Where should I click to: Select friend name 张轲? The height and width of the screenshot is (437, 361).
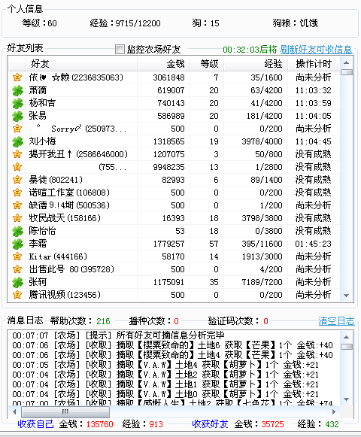coord(38,282)
